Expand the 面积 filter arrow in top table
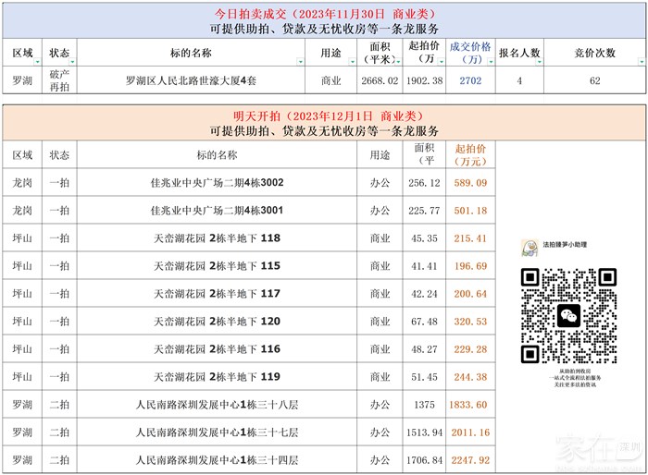The image size is (648, 475). [x=398, y=62]
